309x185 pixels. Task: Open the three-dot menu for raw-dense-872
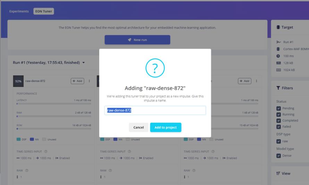[x=89, y=81]
